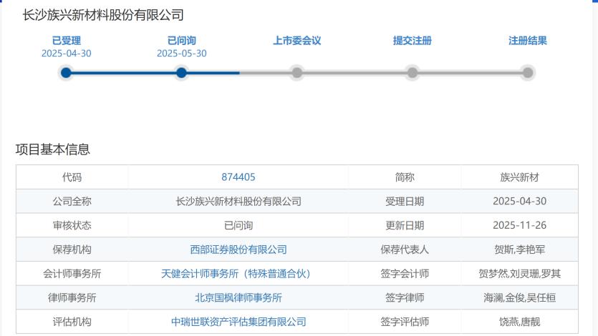Open 北京国枫律师事务所 law firm link
Viewport: 598px width, 336px height.
[x=238, y=298]
